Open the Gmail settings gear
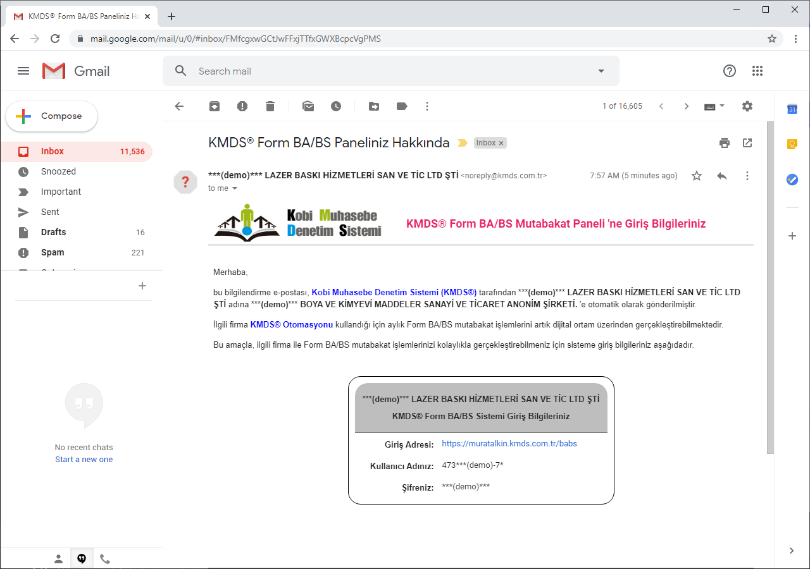Viewport: 810px width, 569px height. (747, 106)
